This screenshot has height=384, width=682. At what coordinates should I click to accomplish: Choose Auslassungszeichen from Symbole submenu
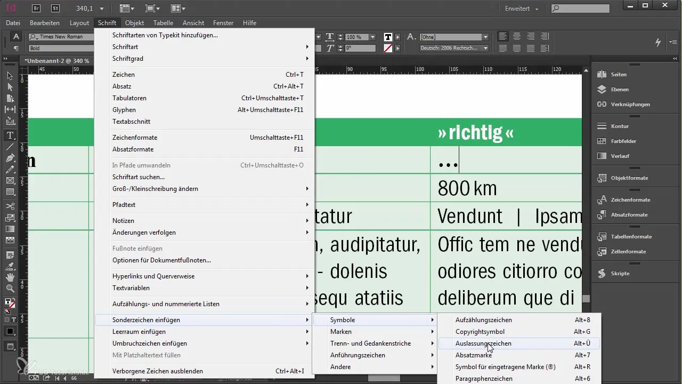click(x=518, y=343)
